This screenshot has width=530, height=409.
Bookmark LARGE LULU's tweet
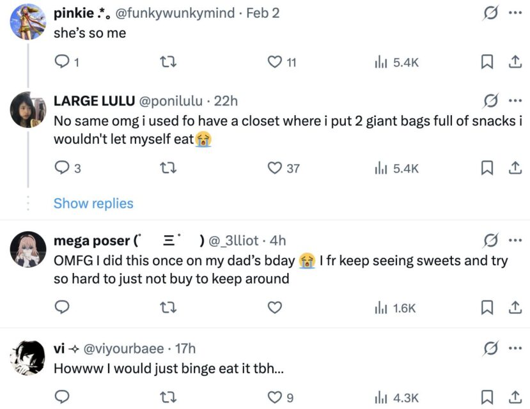487,168
